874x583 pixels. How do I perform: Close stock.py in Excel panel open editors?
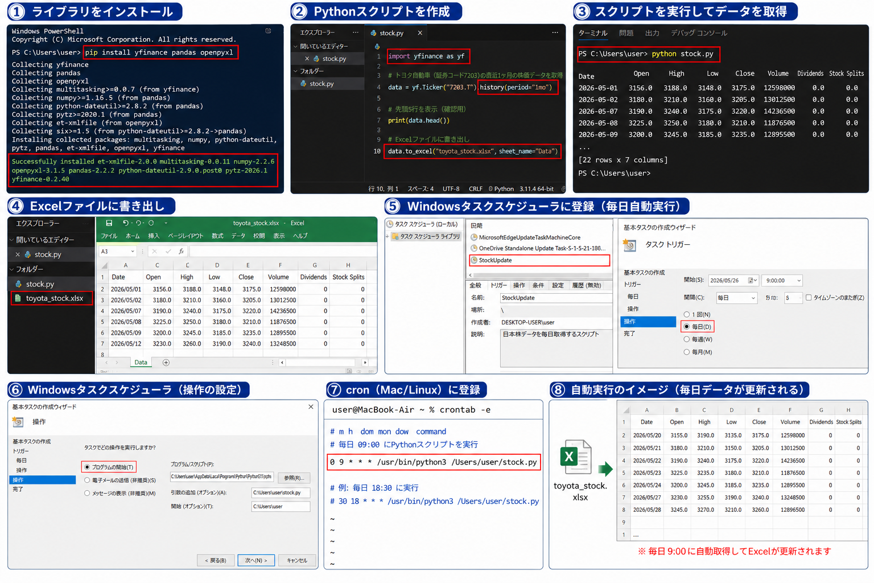coord(18,254)
